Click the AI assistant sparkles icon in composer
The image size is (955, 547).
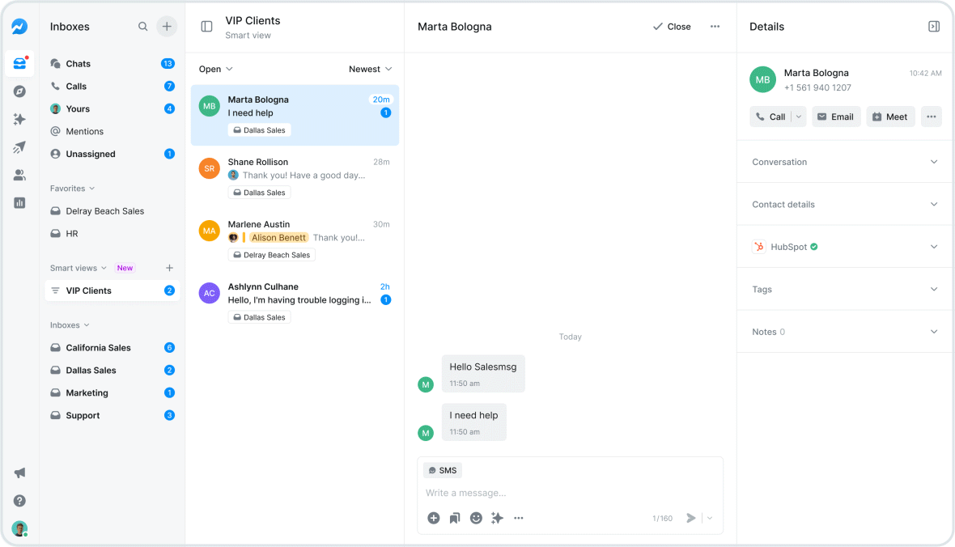pyautogui.click(x=497, y=518)
